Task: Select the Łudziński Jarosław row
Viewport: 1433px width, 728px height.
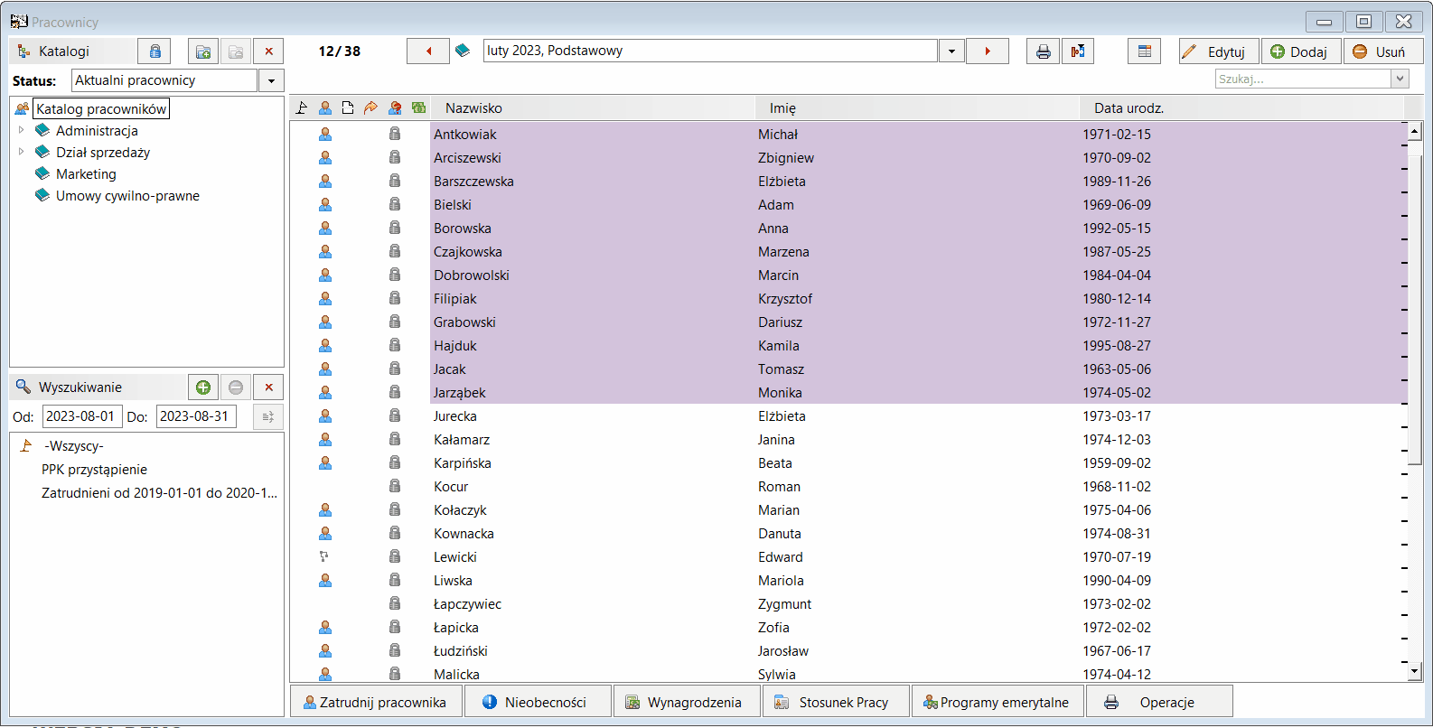Action: pos(848,651)
